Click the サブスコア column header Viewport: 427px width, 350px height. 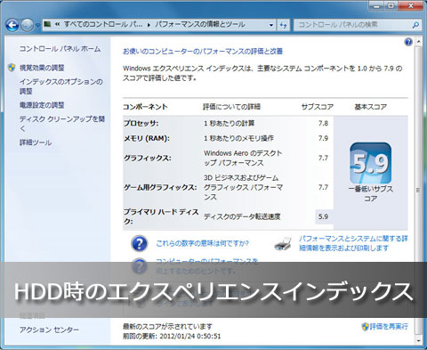point(318,107)
